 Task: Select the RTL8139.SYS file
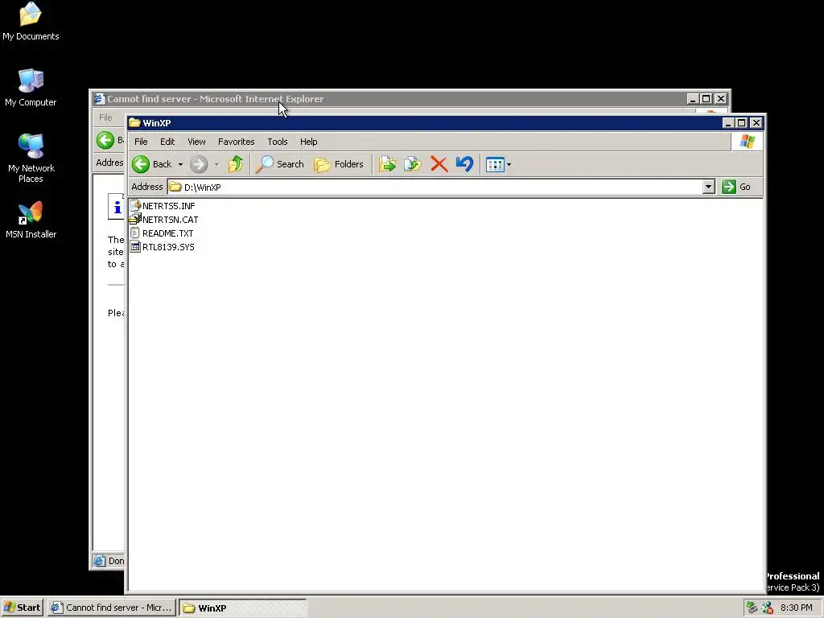tap(168, 247)
